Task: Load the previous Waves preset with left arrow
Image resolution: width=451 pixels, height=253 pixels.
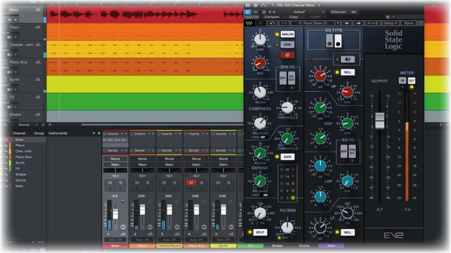Action: [347, 23]
